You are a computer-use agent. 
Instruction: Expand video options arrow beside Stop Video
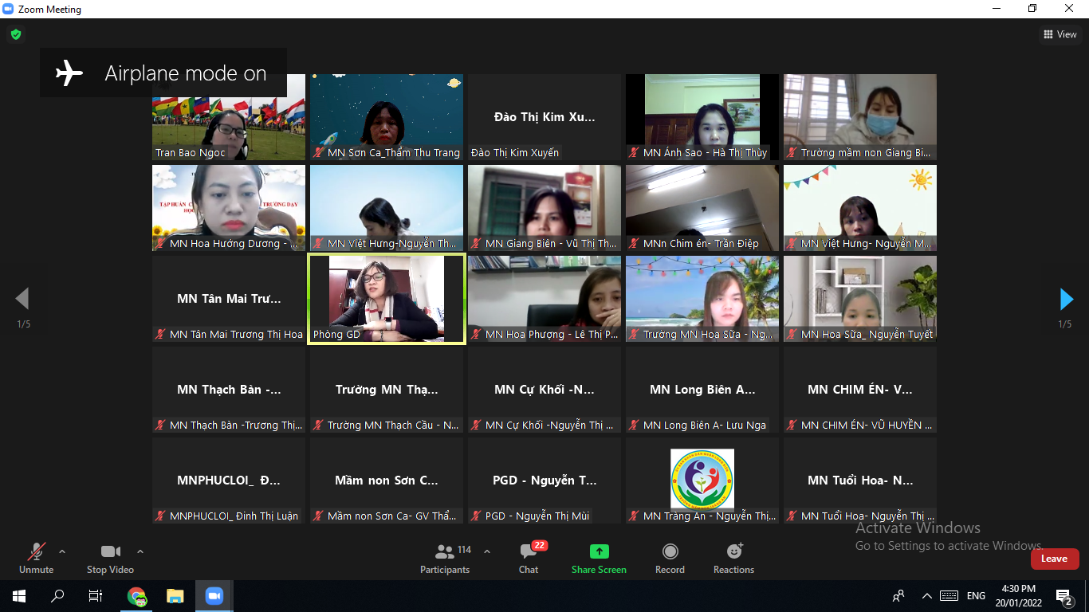(x=140, y=551)
